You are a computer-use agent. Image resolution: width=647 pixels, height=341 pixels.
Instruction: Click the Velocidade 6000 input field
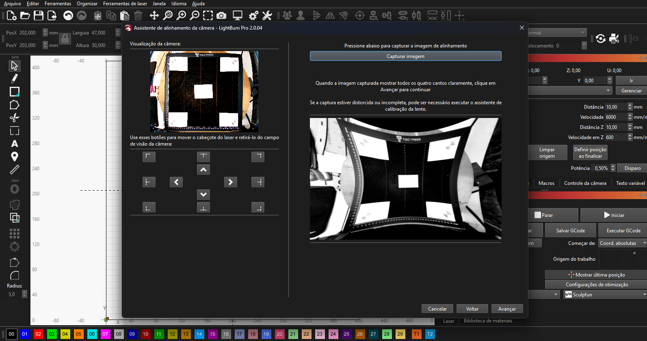point(615,117)
